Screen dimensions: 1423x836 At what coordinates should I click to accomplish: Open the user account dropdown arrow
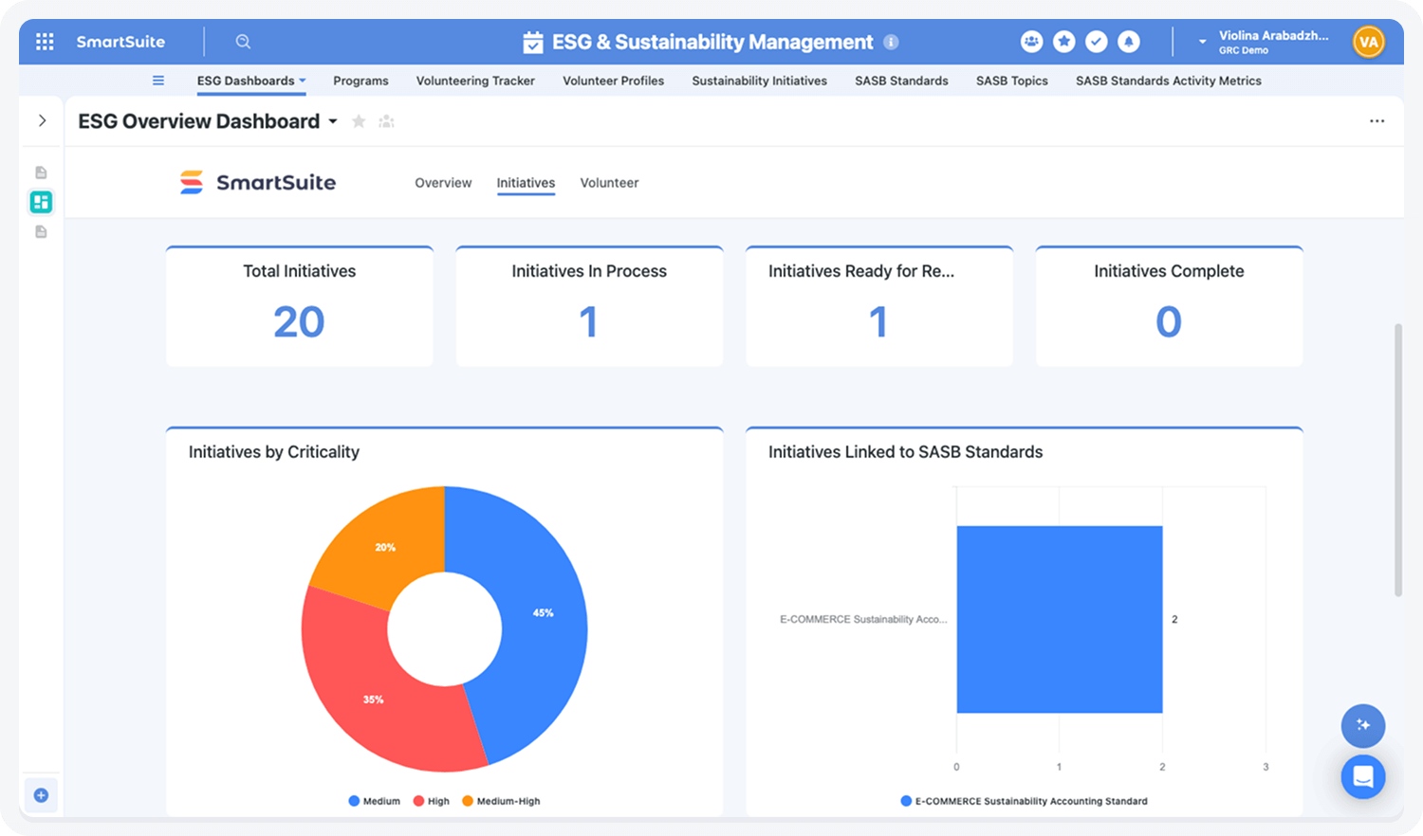(x=1202, y=42)
